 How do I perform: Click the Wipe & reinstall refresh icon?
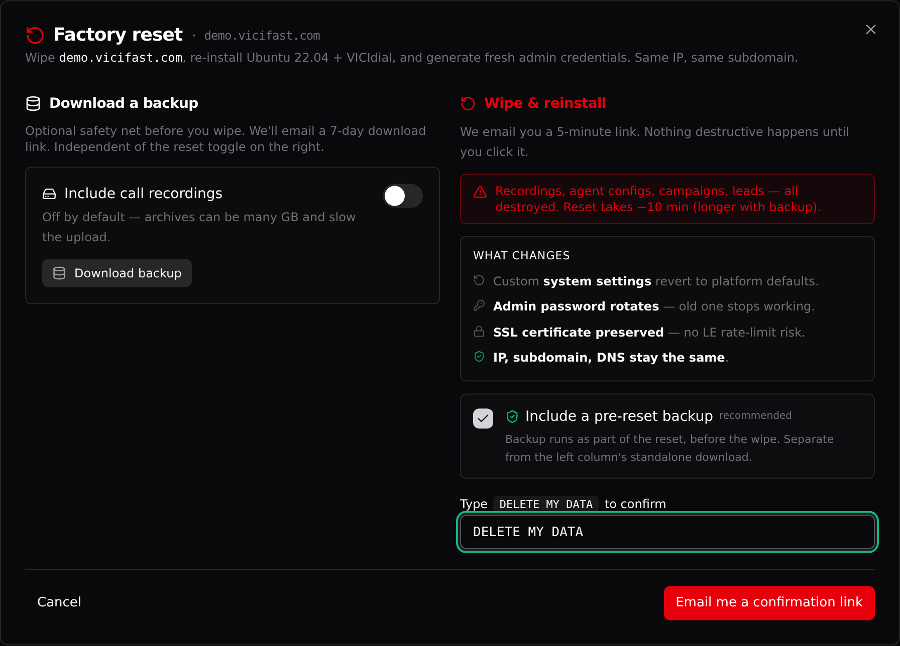pos(468,103)
